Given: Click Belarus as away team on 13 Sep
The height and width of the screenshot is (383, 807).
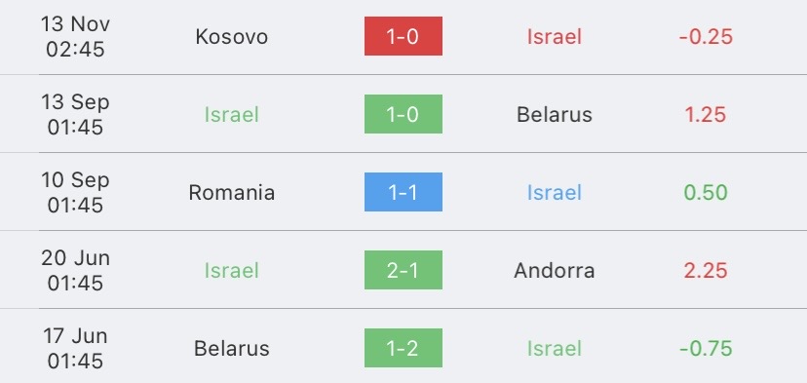Looking at the screenshot, I should coord(555,114).
